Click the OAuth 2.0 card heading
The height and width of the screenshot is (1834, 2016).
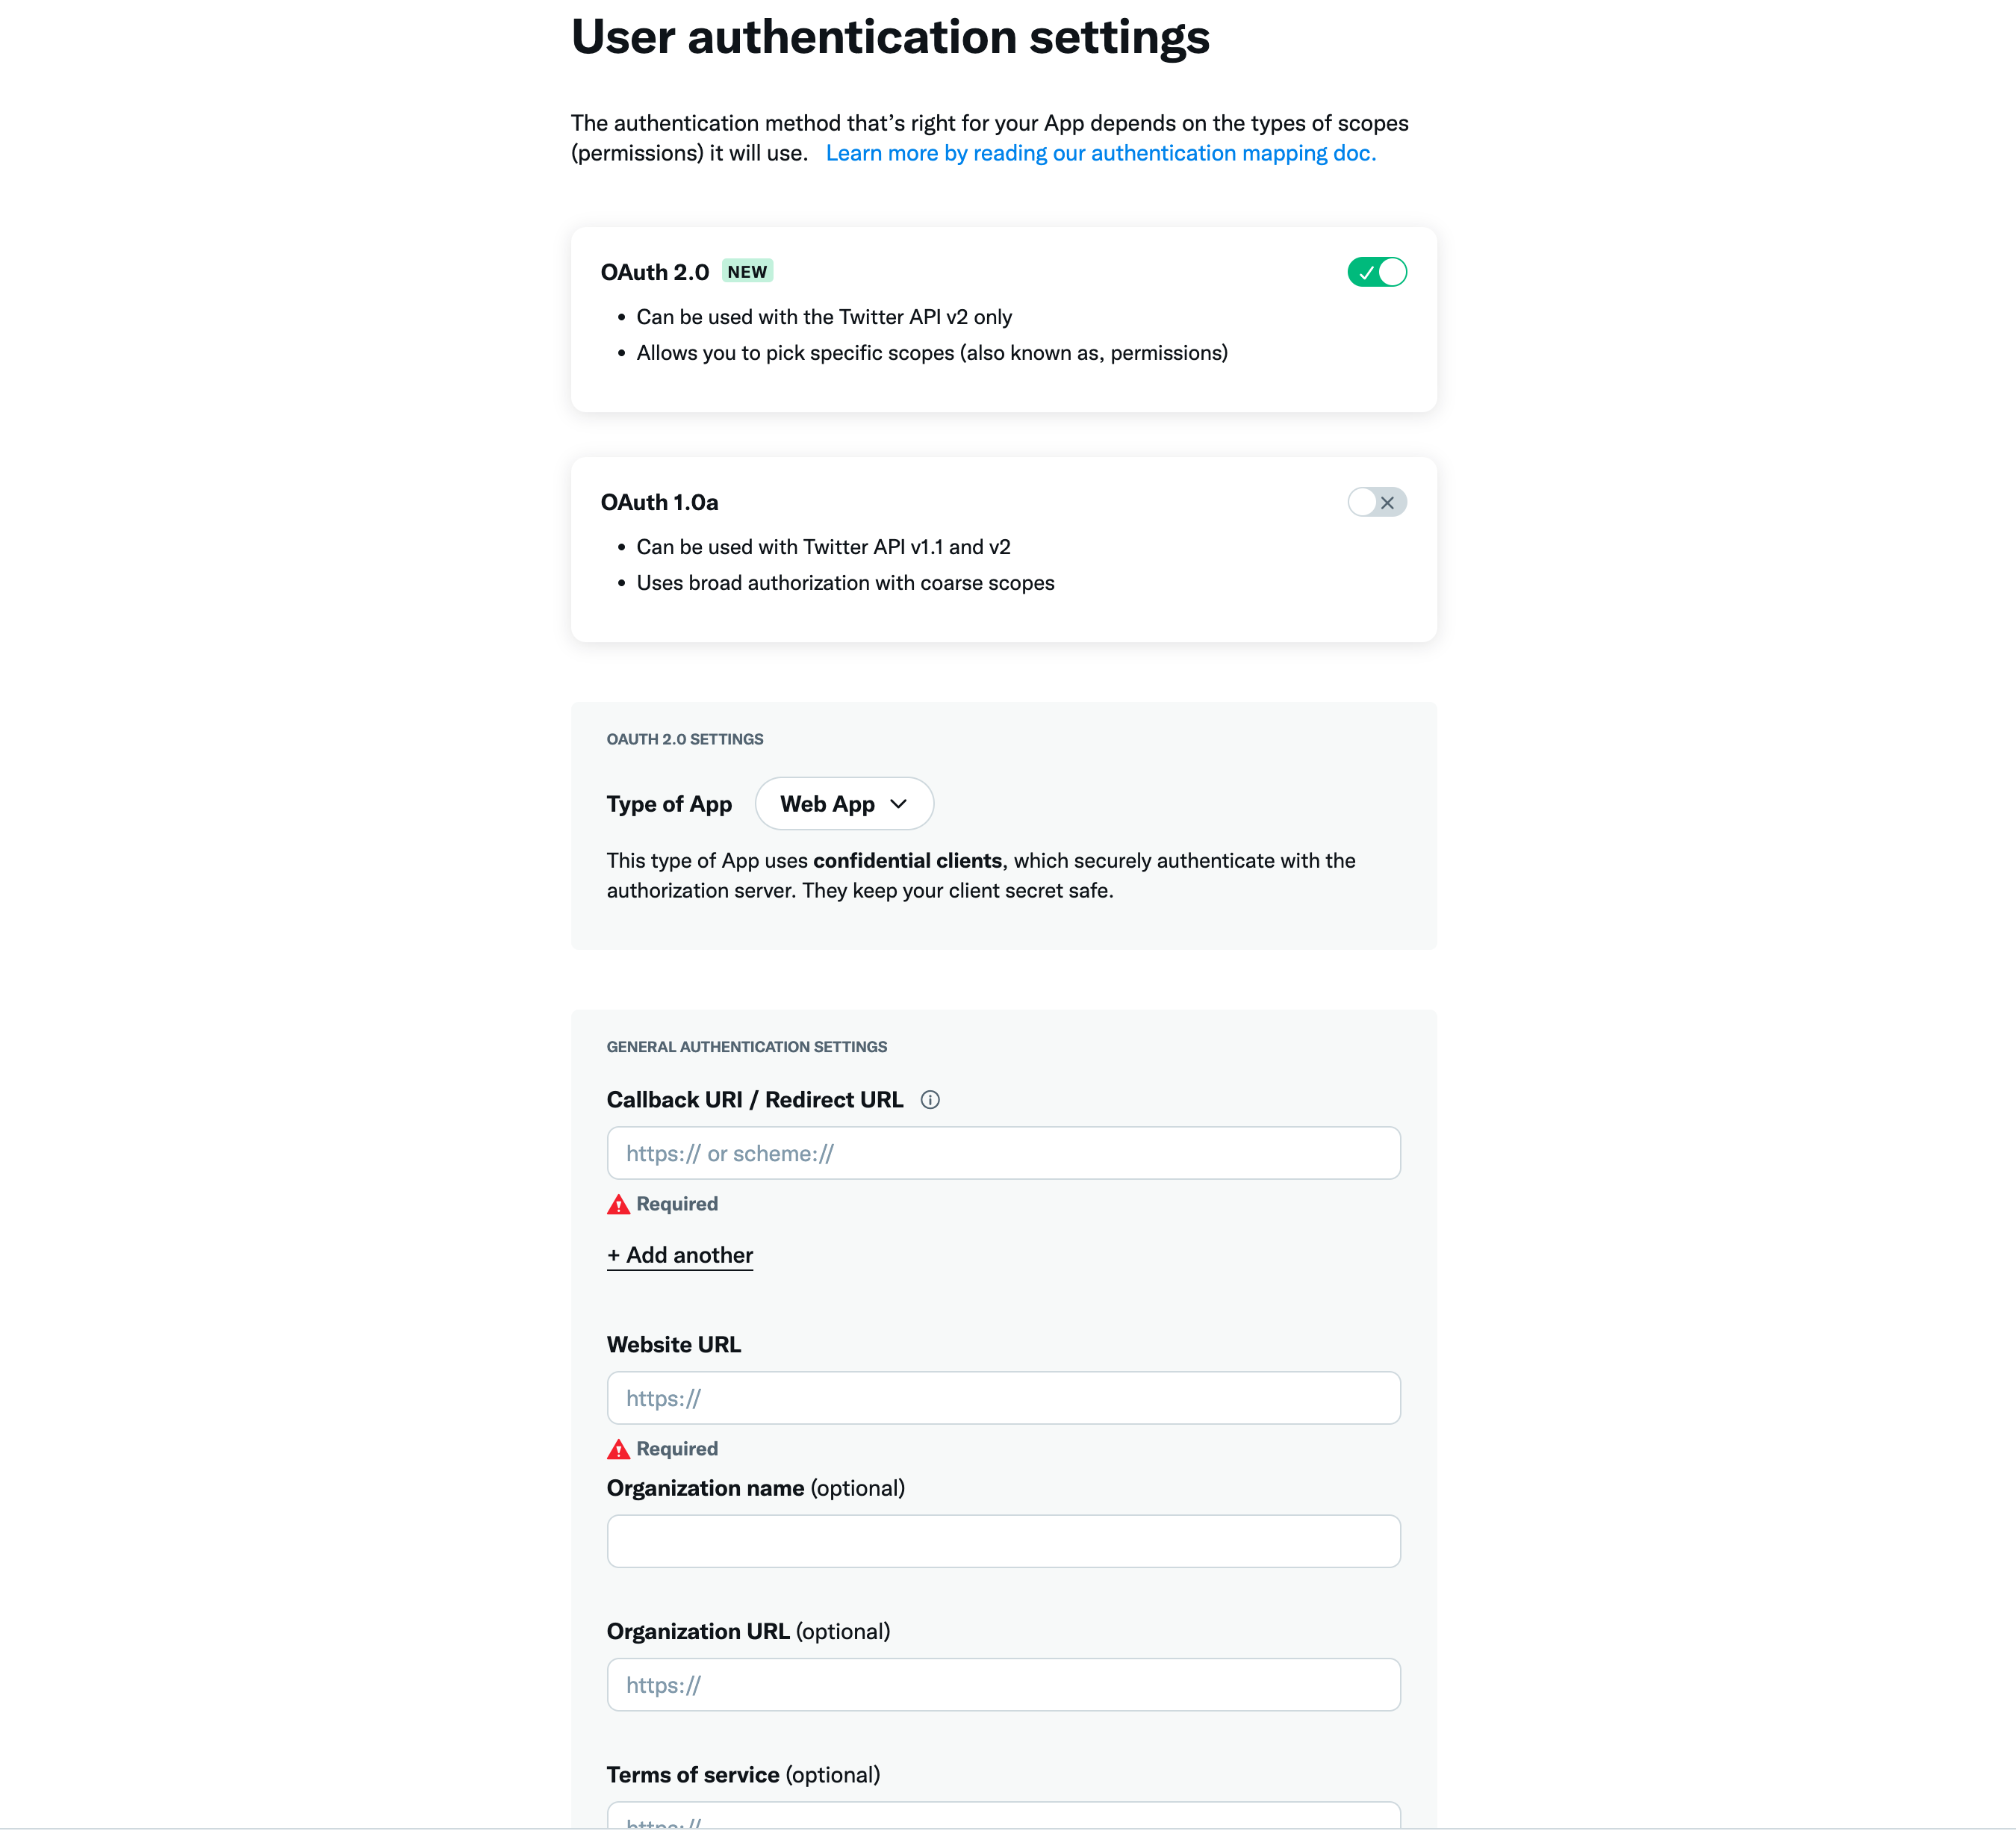pyautogui.click(x=655, y=272)
